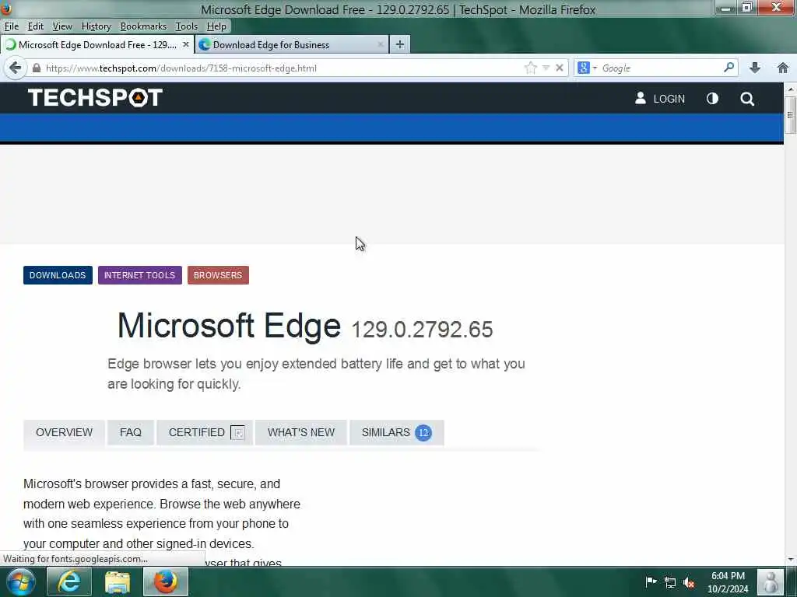Open the bookmark history dropdown arrow in the URL bar

(x=546, y=68)
